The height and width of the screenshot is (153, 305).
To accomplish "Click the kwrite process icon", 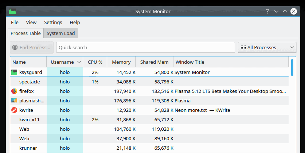I will pyautogui.click(x=14, y=110).
